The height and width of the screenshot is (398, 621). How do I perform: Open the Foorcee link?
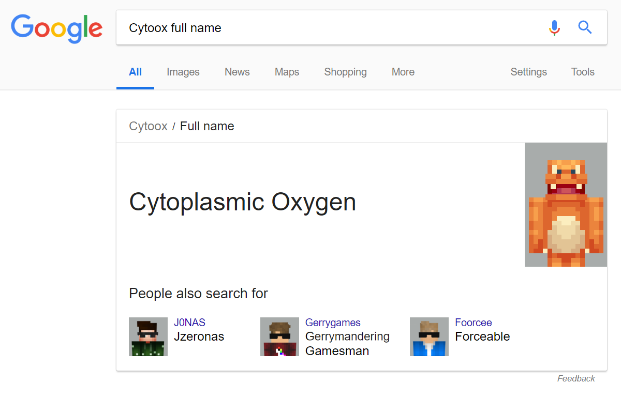pos(474,323)
